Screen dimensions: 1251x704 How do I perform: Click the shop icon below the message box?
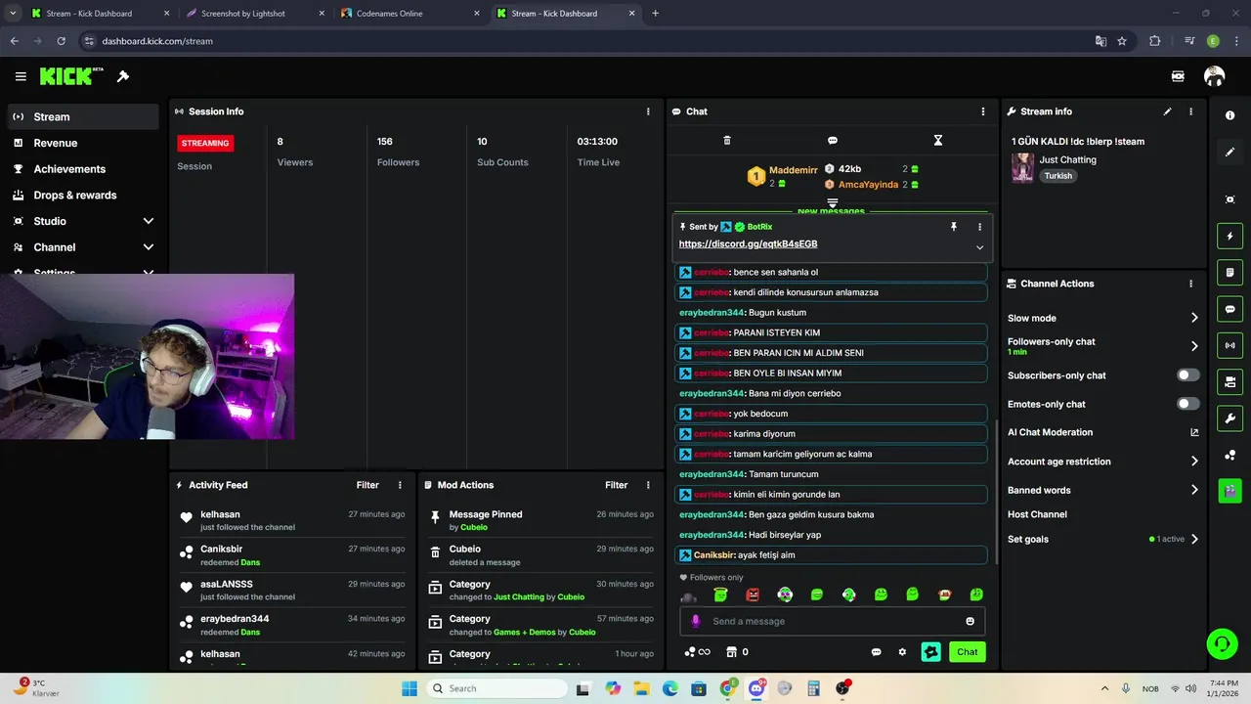click(731, 652)
